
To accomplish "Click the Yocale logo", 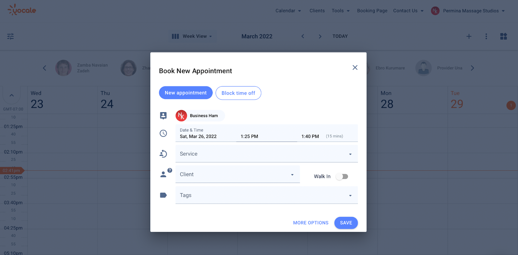I will pos(22,10).
